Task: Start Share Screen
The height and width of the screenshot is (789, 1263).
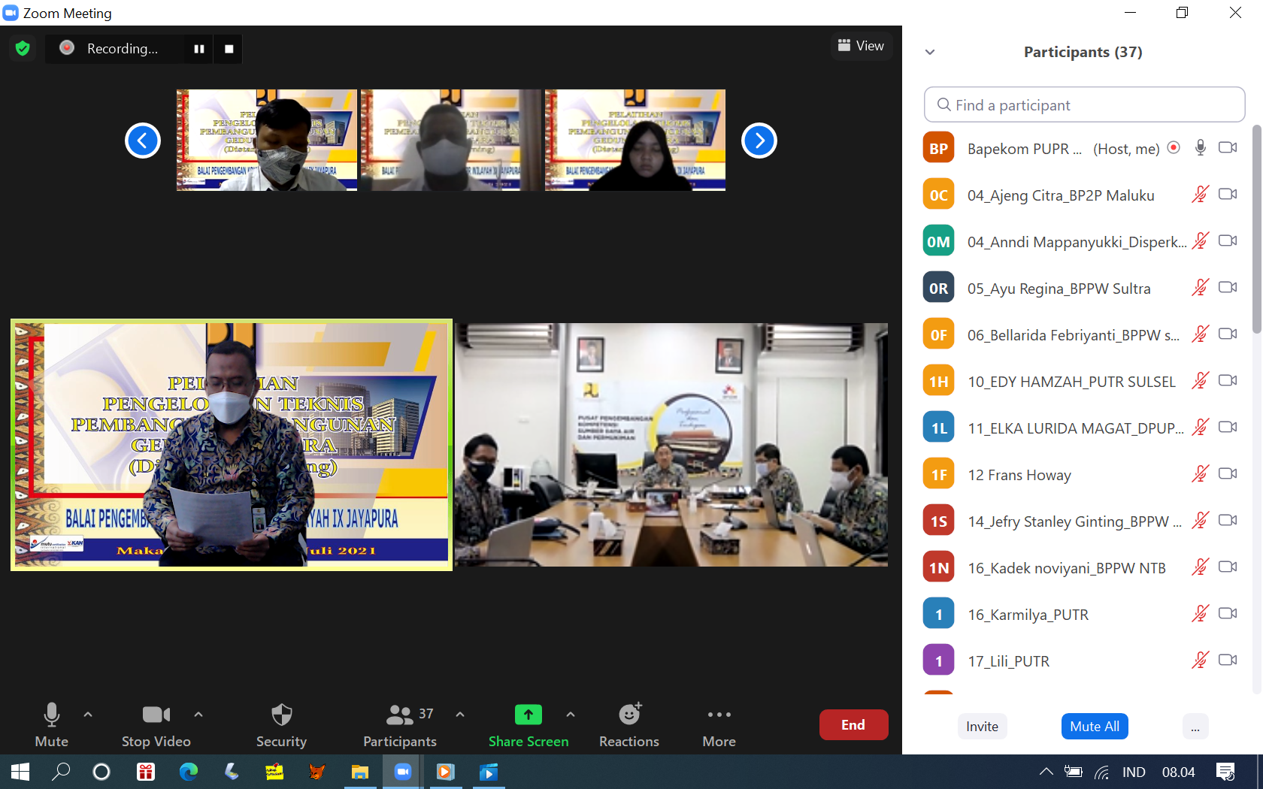Action: (x=529, y=725)
